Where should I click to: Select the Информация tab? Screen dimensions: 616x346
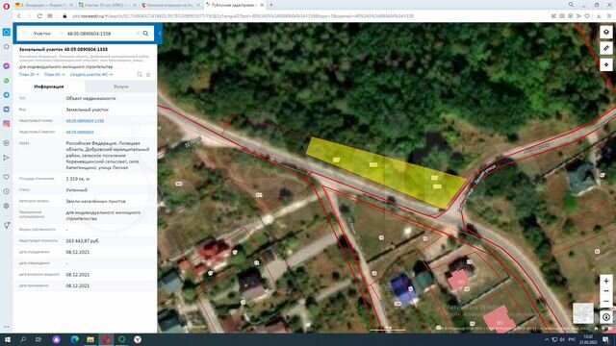(49, 86)
